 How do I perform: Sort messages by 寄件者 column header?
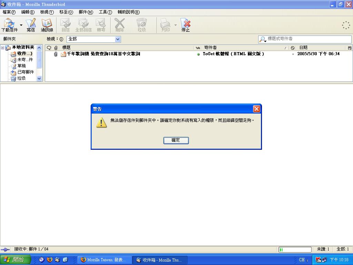point(245,48)
